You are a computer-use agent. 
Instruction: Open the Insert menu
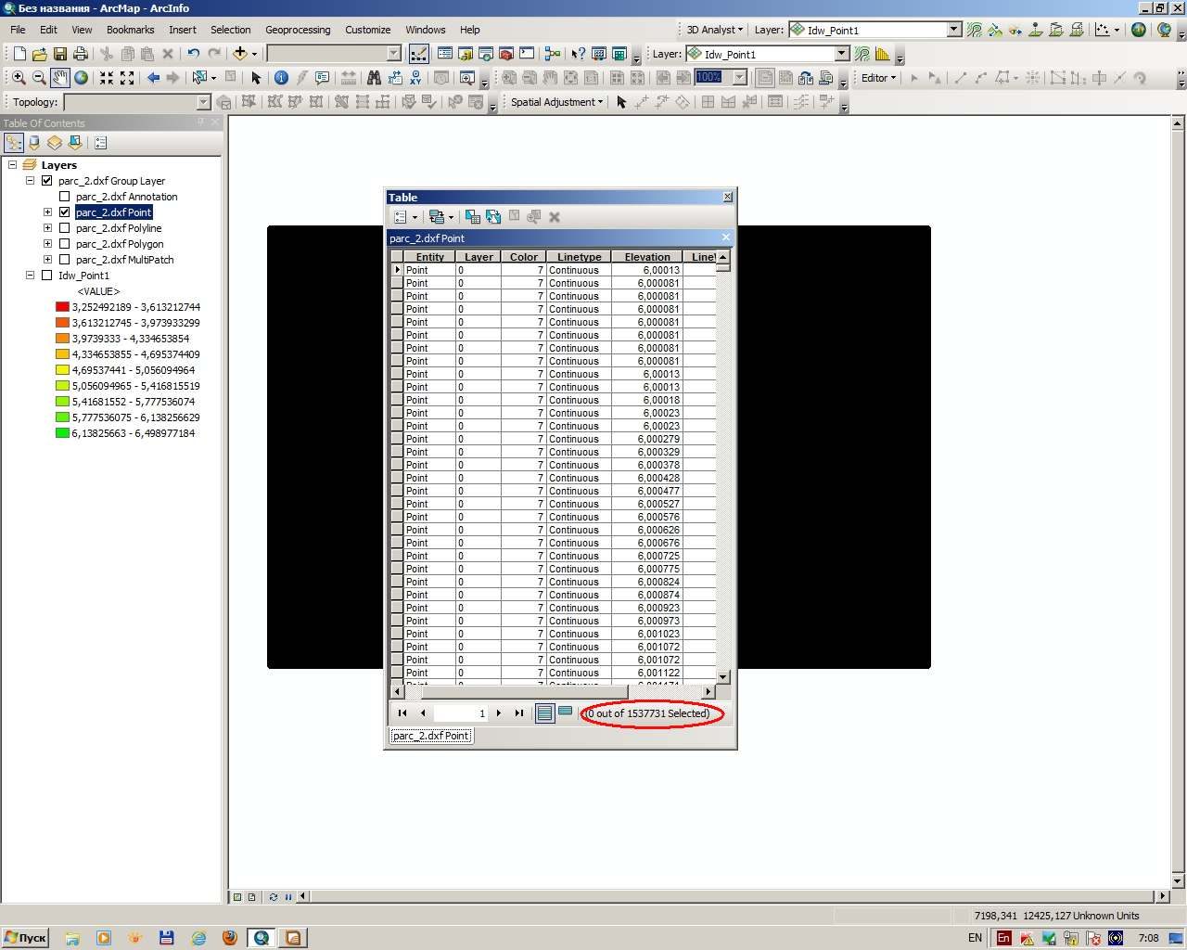click(x=182, y=30)
